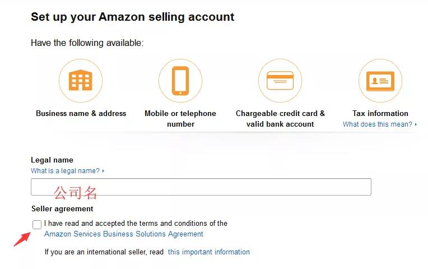Click the red Chinese annotation text
The height and width of the screenshot is (269, 428).
[x=76, y=193]
